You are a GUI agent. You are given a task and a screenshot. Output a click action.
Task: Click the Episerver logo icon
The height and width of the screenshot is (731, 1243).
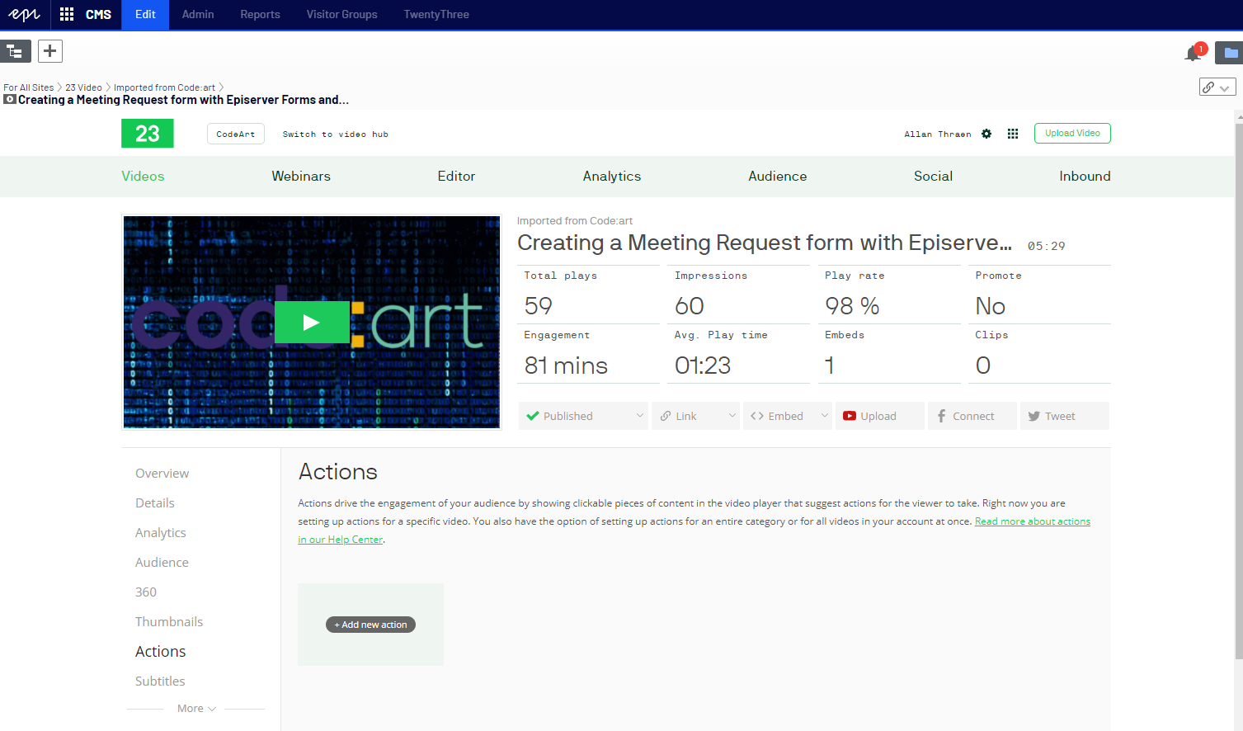[x=25, y=15]
